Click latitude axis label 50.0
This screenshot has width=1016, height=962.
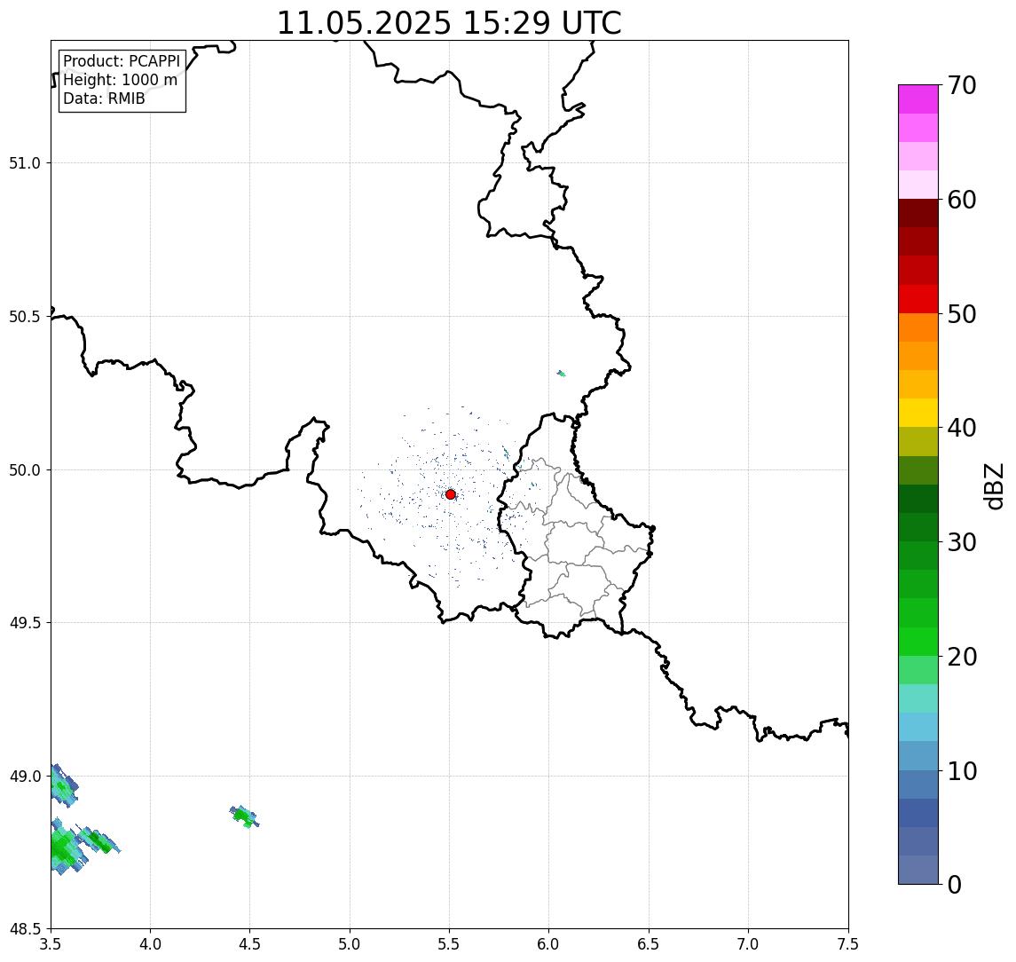[25, 470]
